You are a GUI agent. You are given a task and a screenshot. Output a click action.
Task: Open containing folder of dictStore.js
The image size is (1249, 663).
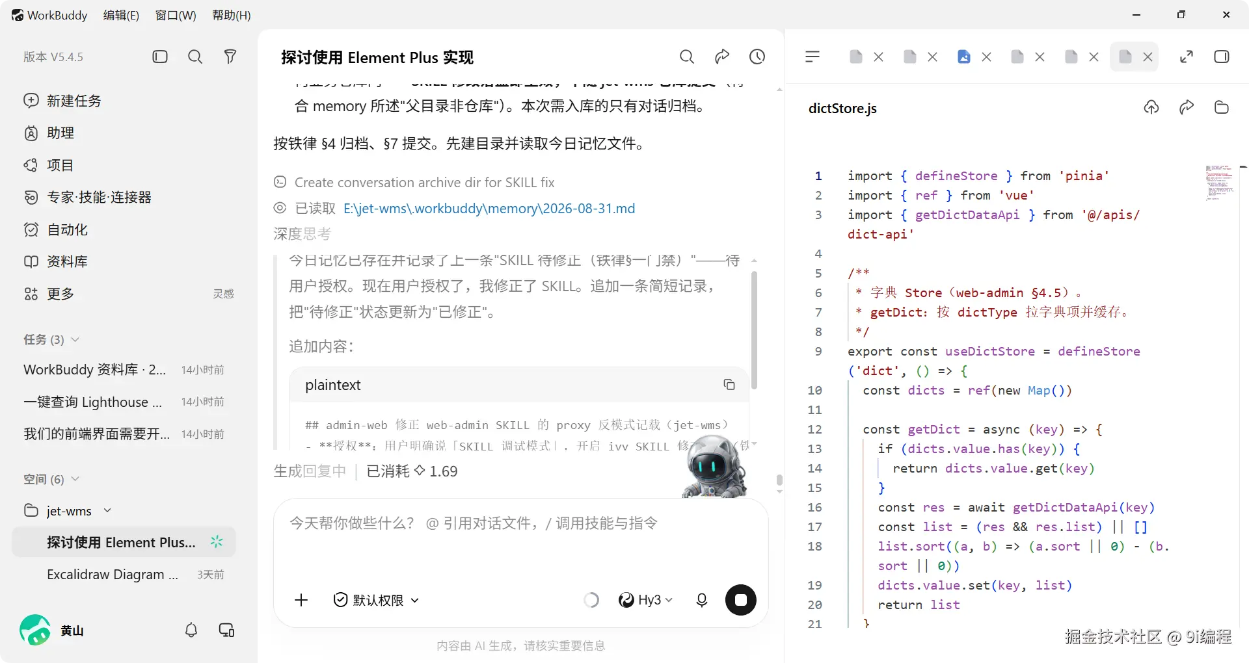[1222, 107]
